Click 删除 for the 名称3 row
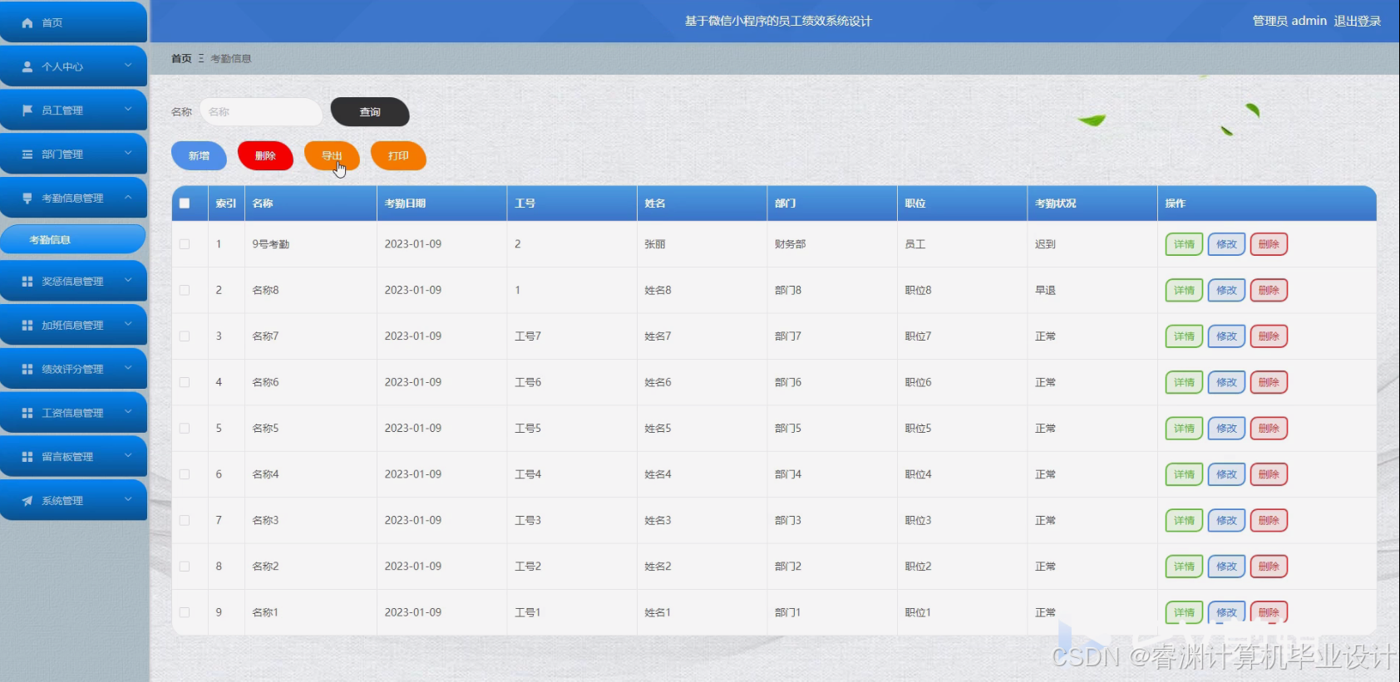The width and height of the screenshot is (1400, 682). pyautogui.click(x=1269, y=521)
